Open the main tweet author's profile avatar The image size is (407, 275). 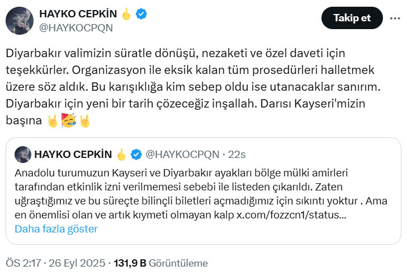[18, 20]
